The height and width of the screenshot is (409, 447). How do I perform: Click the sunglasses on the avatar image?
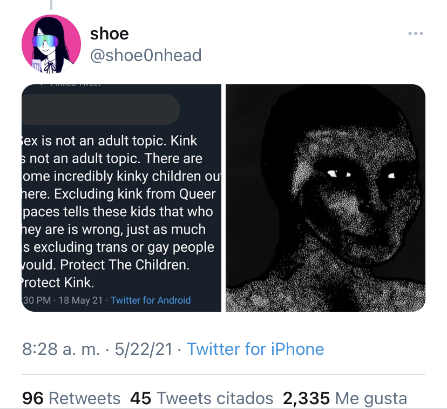[x=45, y=42]
